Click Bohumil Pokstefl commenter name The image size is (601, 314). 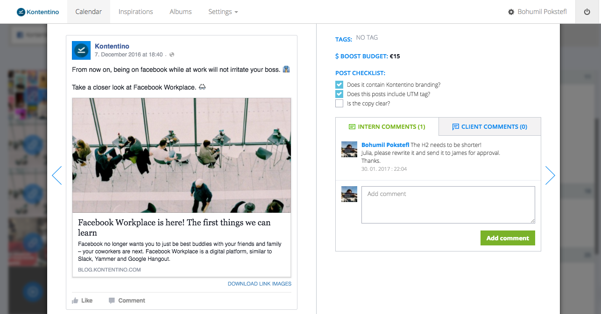[385, 145]
